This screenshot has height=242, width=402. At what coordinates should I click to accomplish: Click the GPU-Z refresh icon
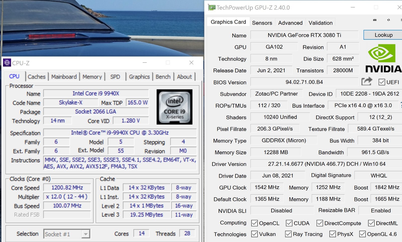389,20
